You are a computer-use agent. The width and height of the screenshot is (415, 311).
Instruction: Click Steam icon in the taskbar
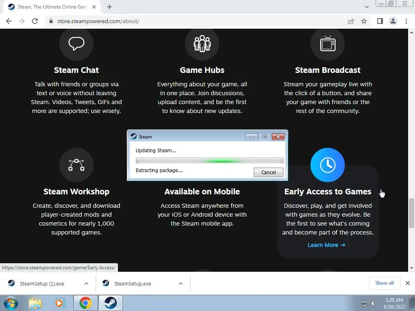[110, 303]
